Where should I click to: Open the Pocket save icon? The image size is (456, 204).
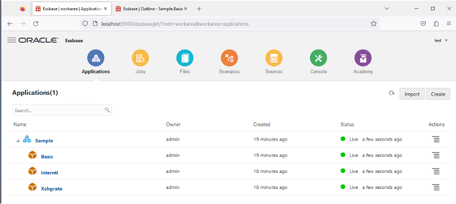point(424,24)
